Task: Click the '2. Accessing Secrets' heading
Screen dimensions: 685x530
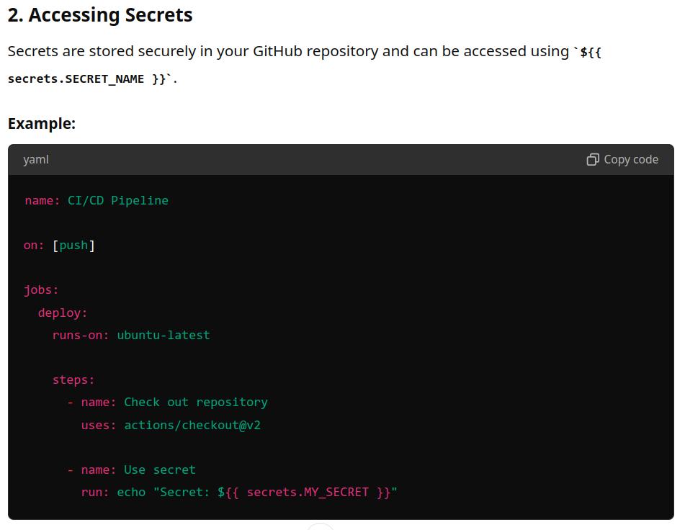Action: click(x=100, y=15)
